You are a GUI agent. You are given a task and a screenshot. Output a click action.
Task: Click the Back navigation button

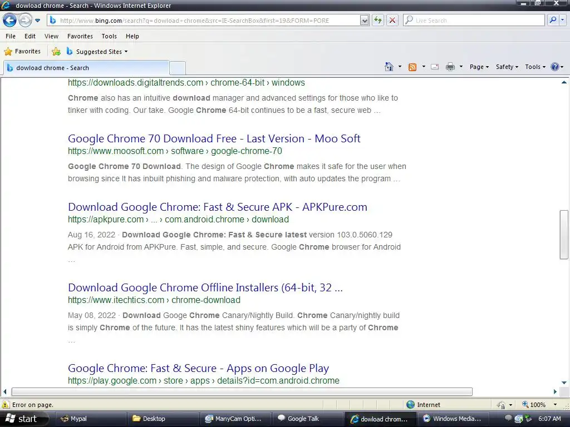(10, 20)
